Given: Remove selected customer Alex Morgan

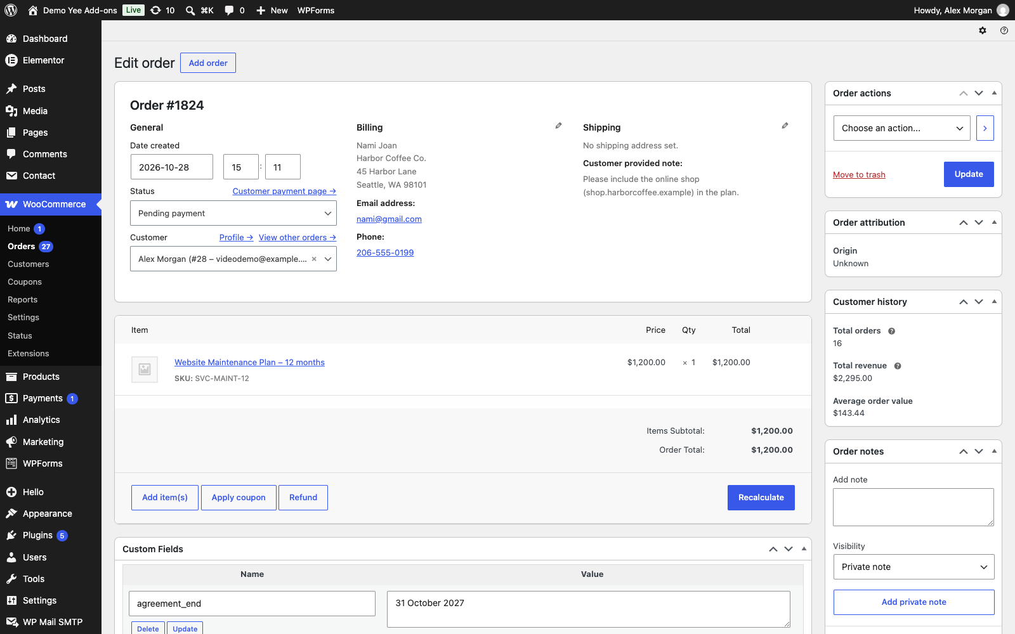Looking at the screenshot, I should [314, 259].
